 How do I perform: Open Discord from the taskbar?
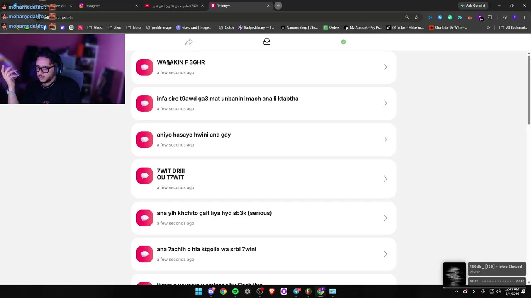tap(211, 291)
